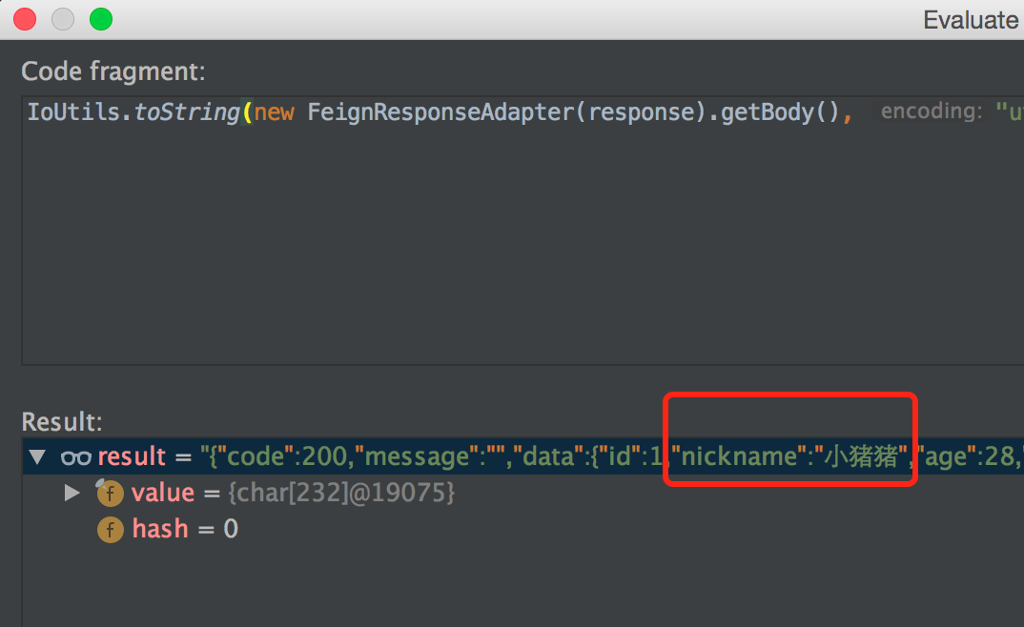Viewport: 1024px width, 627px height.
Task: Click the glasses watch icon beside result
Action: 75,457
